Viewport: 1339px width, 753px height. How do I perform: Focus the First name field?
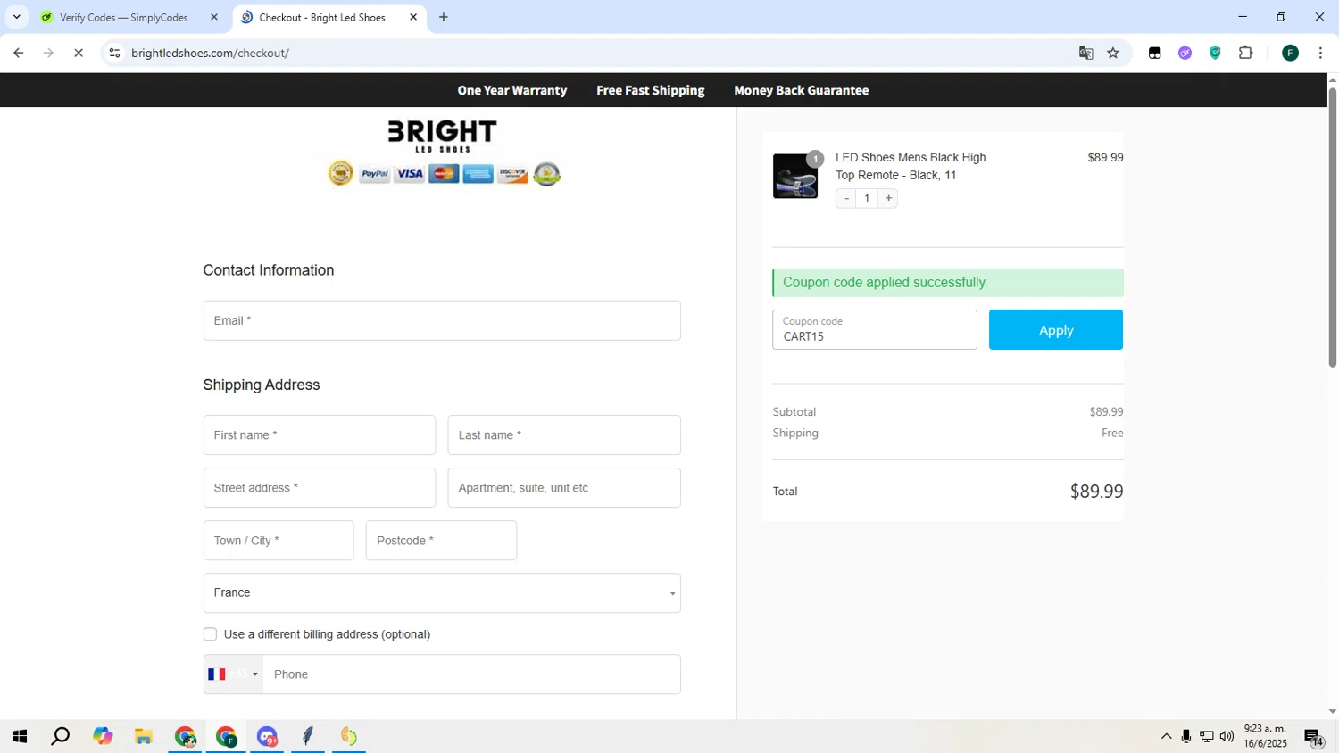320,434
